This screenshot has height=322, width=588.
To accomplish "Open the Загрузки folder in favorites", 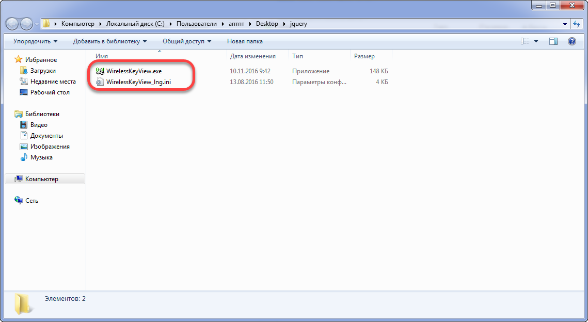I will coord(43,71).
